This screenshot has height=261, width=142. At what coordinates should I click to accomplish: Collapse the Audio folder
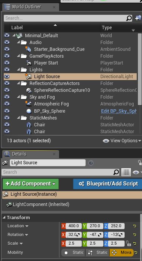pyautogui.click(x=19, y=42)
